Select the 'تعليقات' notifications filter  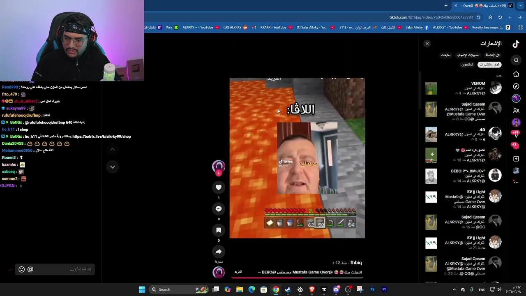tap(446, 55)
